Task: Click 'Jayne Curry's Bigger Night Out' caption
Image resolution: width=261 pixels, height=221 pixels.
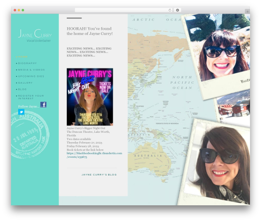Action: (x=86, y=128)
